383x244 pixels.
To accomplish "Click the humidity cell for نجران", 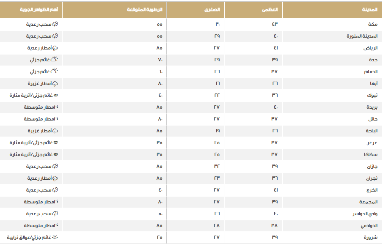I will [x=160, y=178].
